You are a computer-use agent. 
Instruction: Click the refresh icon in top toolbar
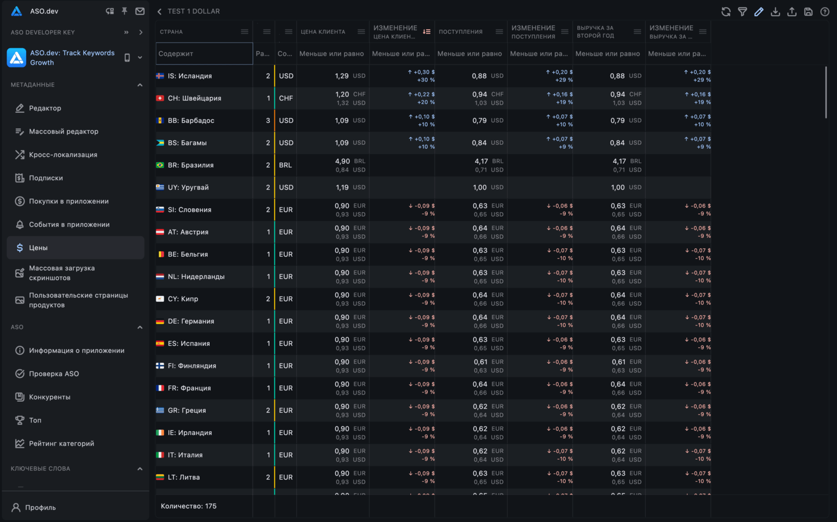coord(726,12)
